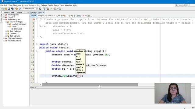Open the vertical Navigator side tab
Viewport: 195px width, 109px height.
[1, 18]
